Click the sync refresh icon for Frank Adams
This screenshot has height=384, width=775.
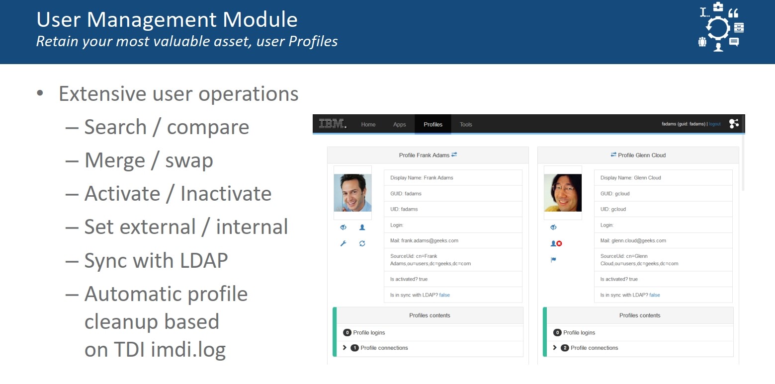(362, 243)
